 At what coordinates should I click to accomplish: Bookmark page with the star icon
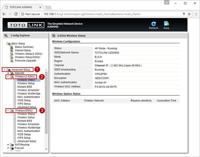click(189, 14)
